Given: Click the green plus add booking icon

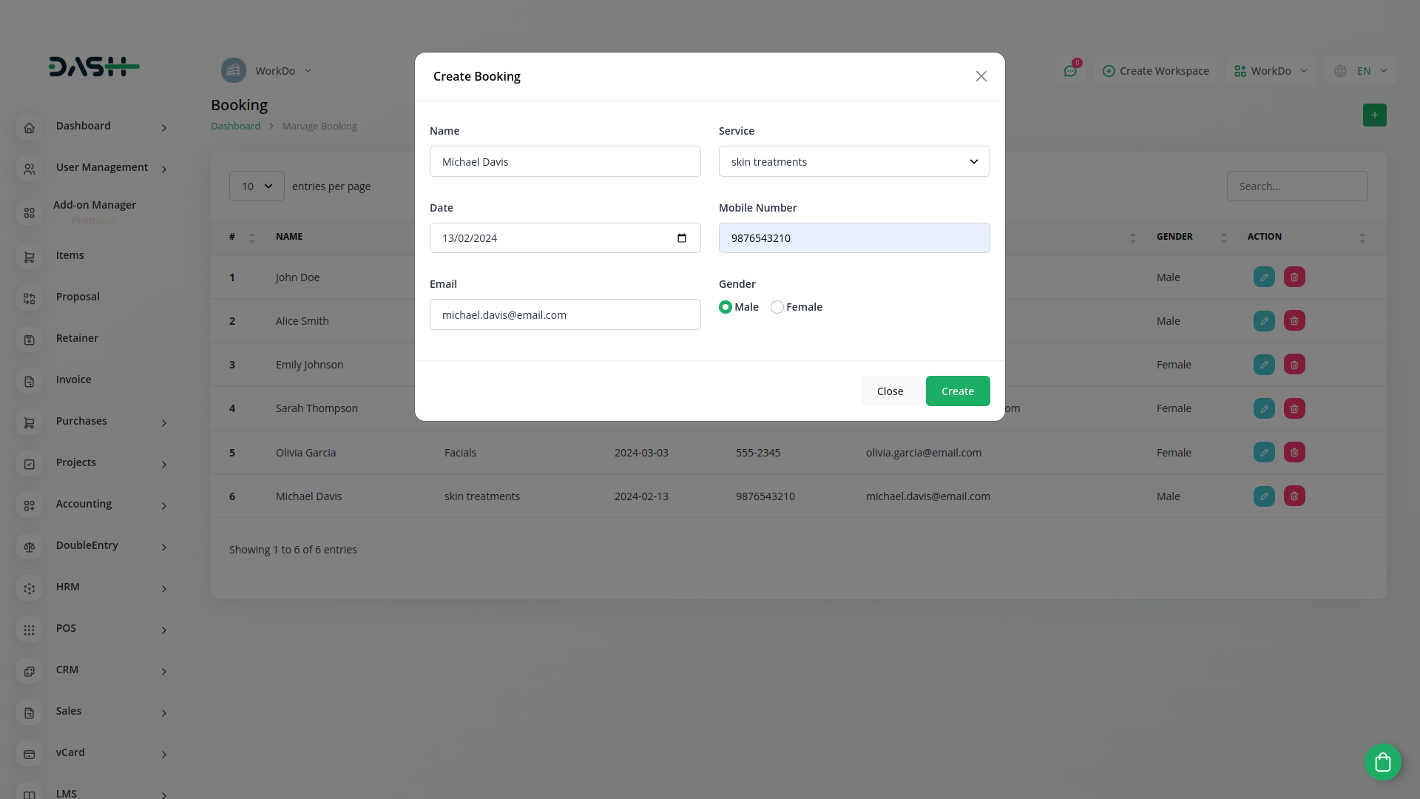Looking at the screenshot, I should pyautogui.click(x=1374, y=115).
